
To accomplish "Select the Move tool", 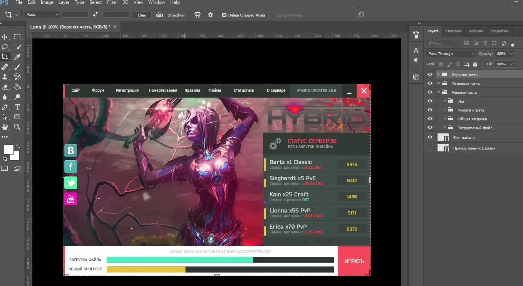I will point(5,37).
